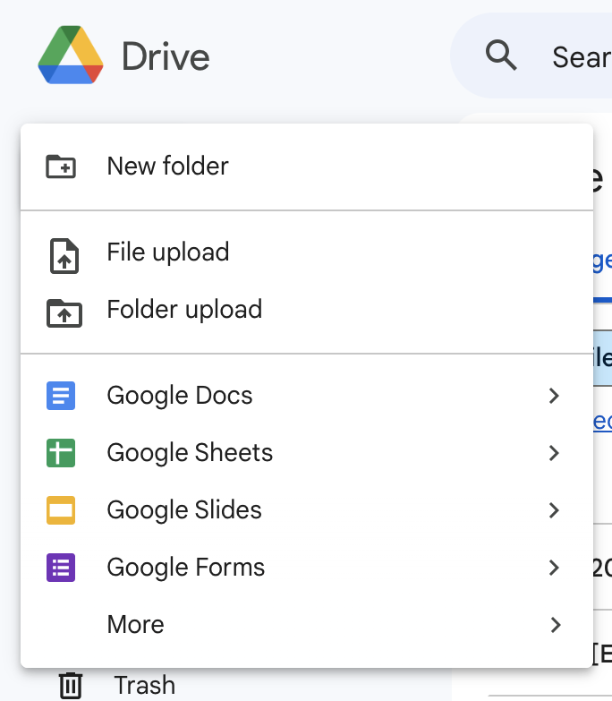Create a new Google Forms form
Viewport: 612px width, 701px height.
coord(306,568)
